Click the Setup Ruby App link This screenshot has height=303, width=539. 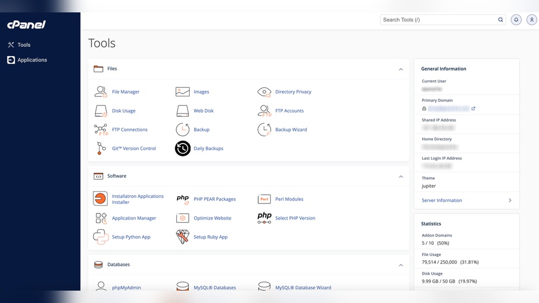click(210, 237)
